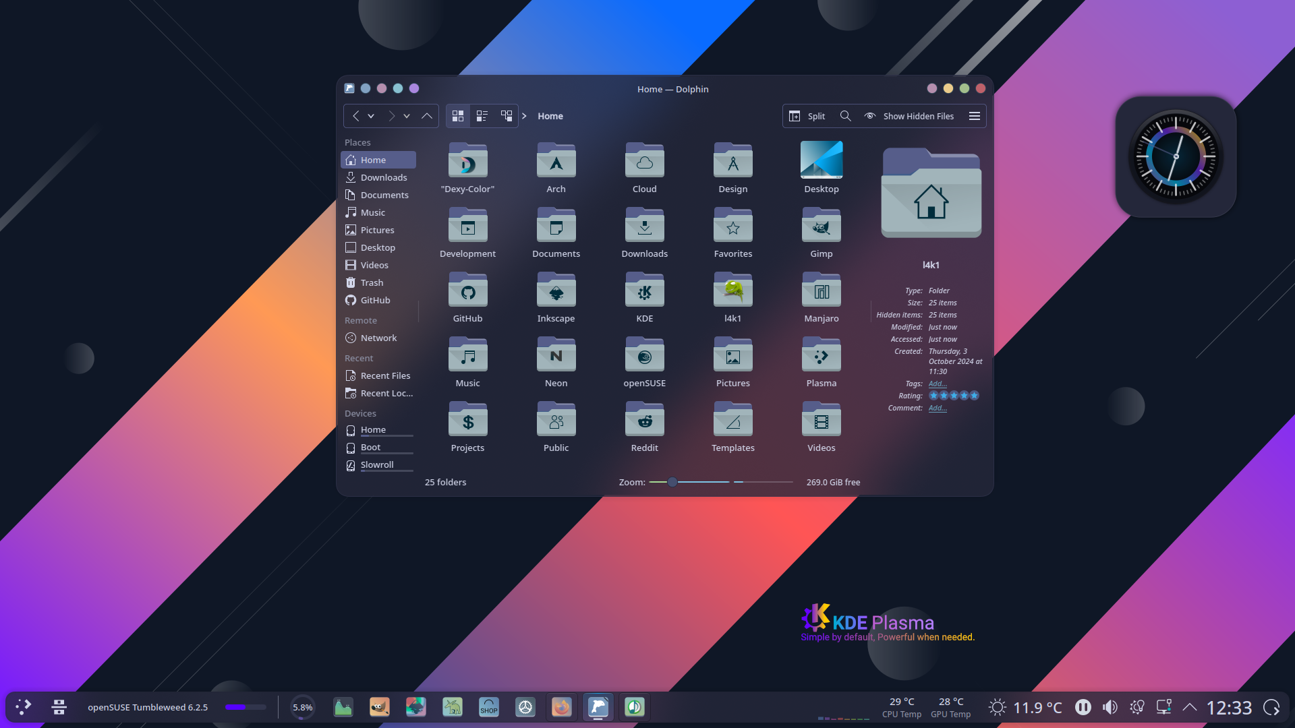Open the Cloud folder
This screenshot has height=728, width=1295.
pos(644,167)
